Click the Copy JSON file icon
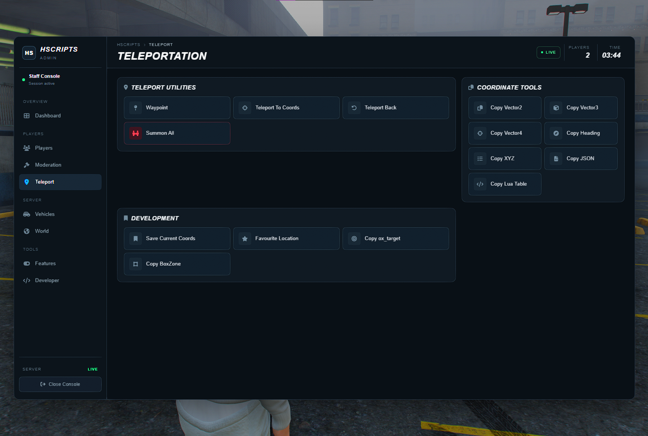The width and height of the screenshot is (648, 436). (x=556, y=159)
